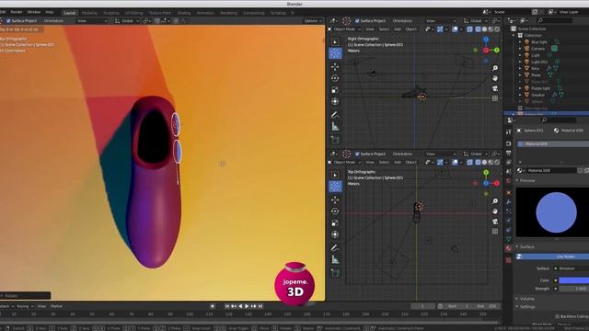Open Add menu in upper-right viewport
The image size is (589, 331).
click(x=398, y=29)
